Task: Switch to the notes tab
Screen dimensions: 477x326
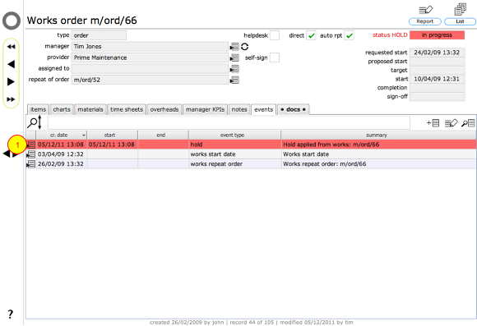Action: pyautogui.click(x=239, y=109)
